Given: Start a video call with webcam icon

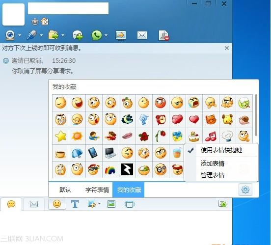Looking at the screenshot, I should click(10, 35).
